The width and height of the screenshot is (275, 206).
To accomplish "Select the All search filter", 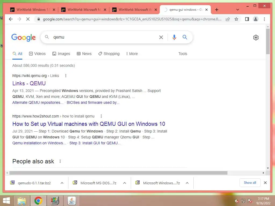I will 17,54.
